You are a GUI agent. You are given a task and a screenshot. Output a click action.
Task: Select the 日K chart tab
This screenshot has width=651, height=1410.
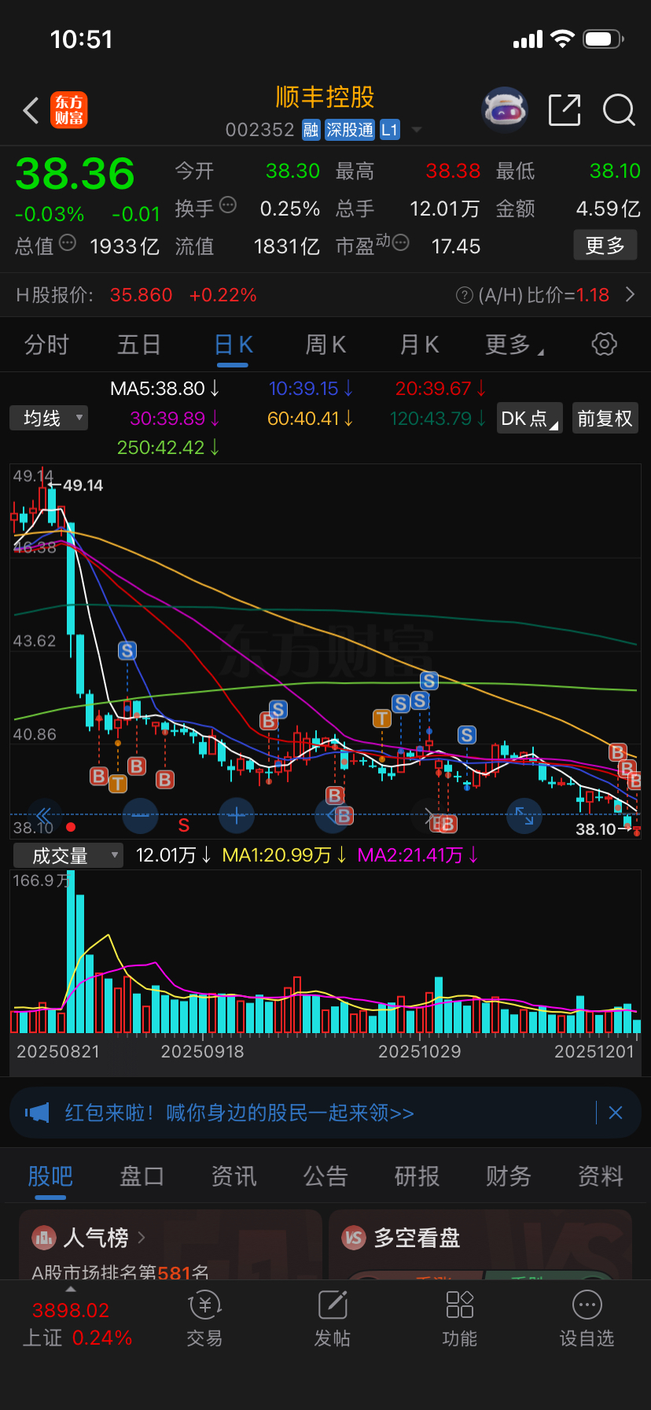tap(233, 345)
